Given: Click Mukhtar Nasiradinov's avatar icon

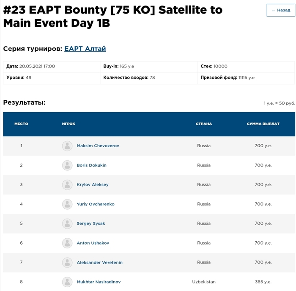Looking at the screenshot, I should tap(67, 282).
